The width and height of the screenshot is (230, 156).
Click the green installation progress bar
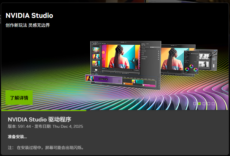(44, 111)
